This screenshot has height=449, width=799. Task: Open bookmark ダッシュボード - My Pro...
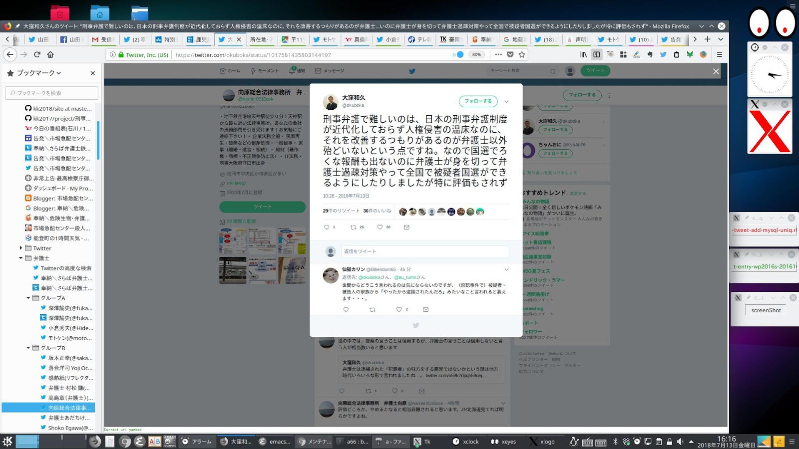[59, 188]
